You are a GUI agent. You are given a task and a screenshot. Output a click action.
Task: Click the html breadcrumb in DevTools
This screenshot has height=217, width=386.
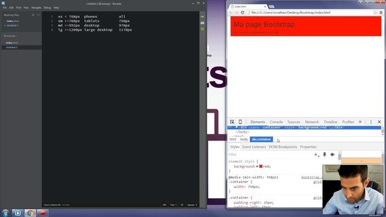click(233, 139)
